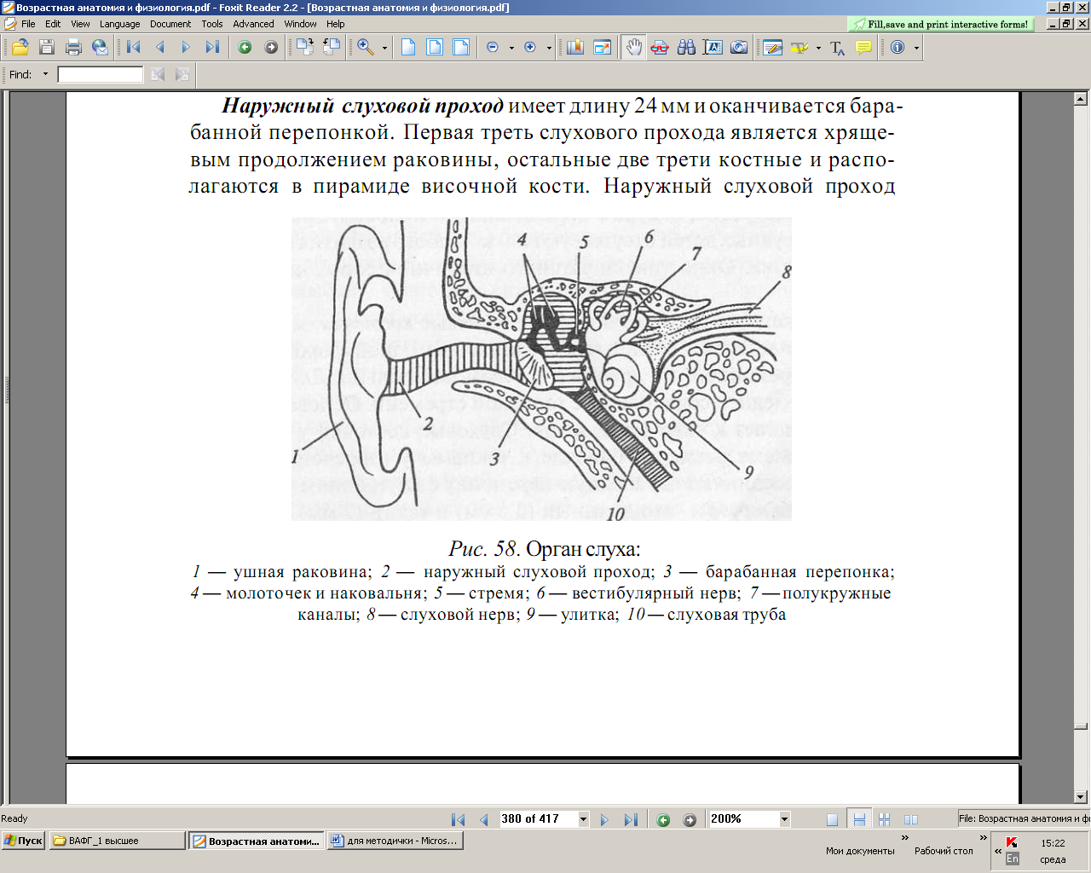Click green Previous View button in top toolbar

245,48
